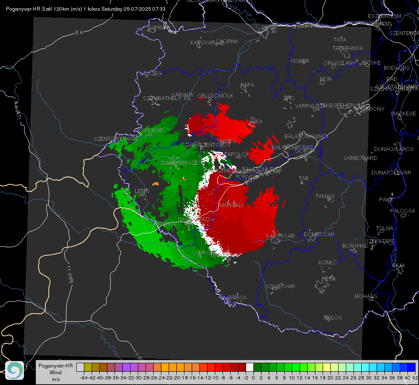Click the MOHACS city label
Screen dimensions: 419x385
pos(366,296)
